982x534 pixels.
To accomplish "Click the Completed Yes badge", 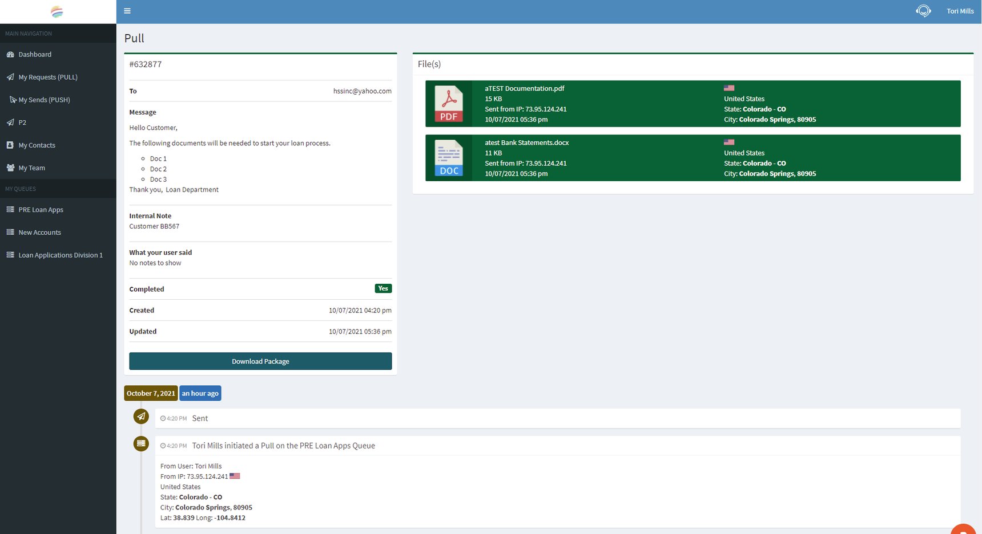I will [x=383, y=288].
